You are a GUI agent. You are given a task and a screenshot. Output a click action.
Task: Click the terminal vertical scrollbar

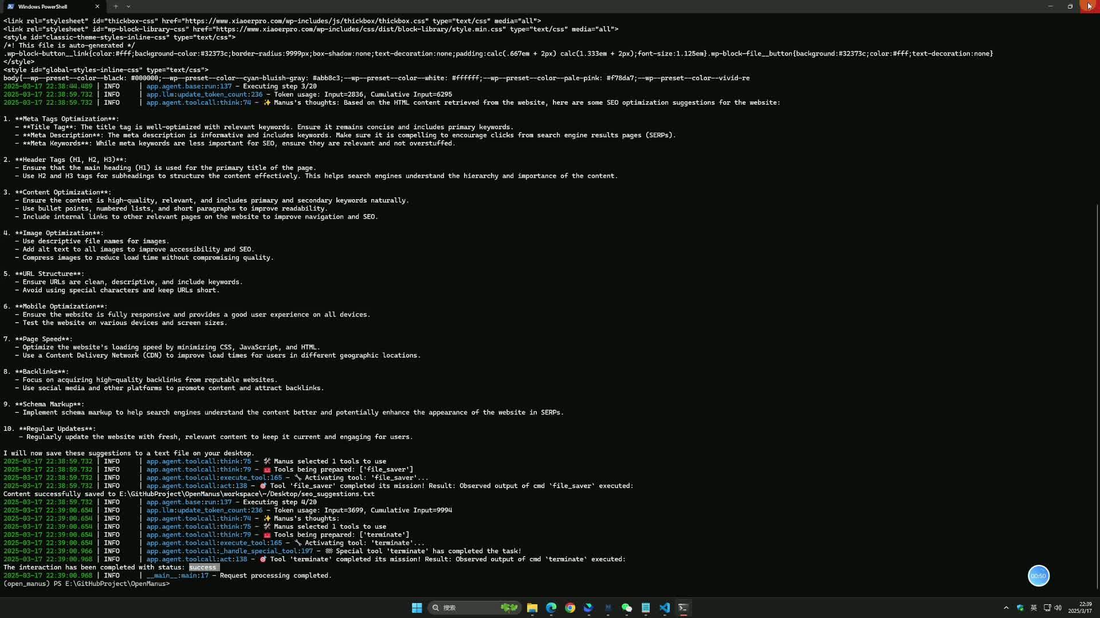pos(1097,395)
